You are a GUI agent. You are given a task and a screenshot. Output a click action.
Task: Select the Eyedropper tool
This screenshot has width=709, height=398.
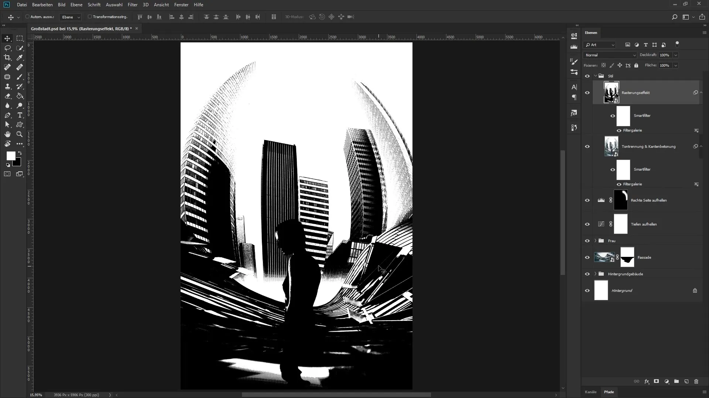coord(20,57)
